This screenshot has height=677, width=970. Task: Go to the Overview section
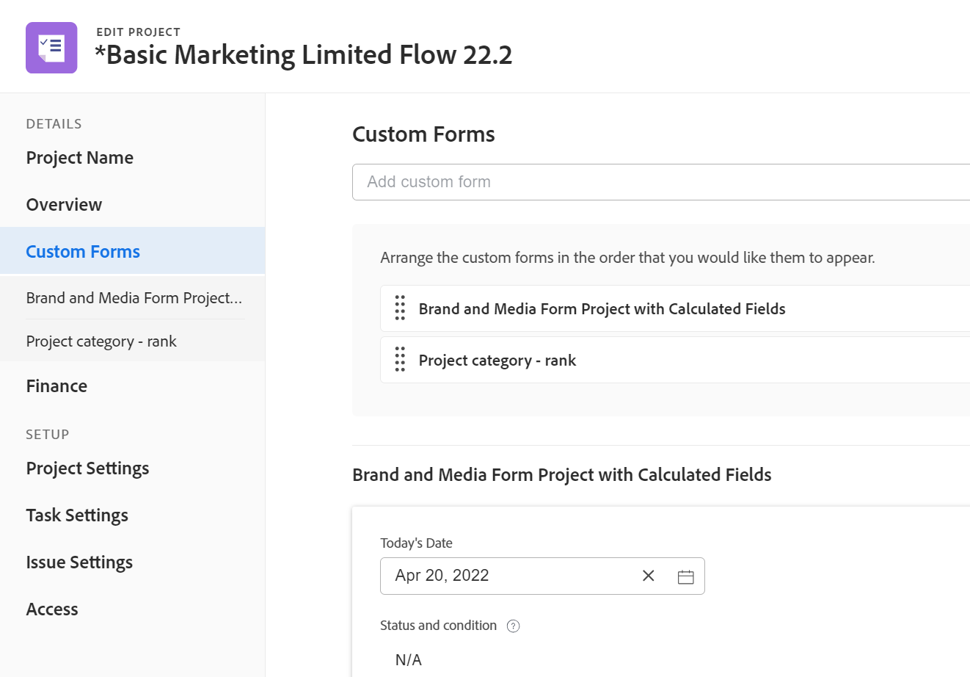pyautogui.click(x=65, y=205)
